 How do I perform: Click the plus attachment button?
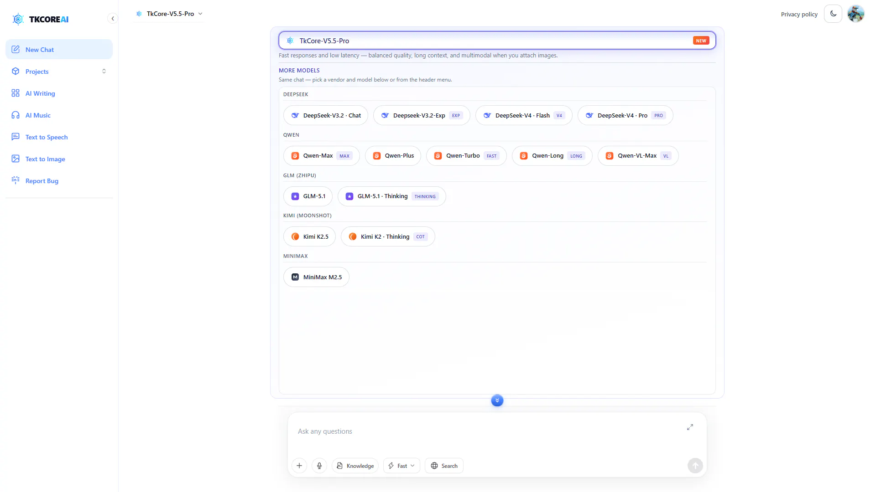tap(299, 466)
